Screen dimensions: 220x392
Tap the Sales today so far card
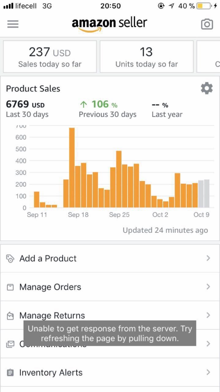click(50, 57)
